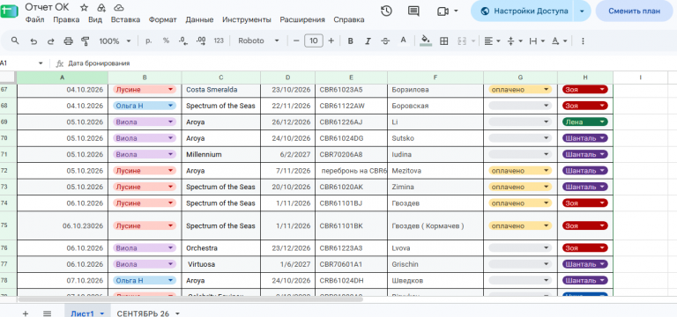The image size is (677, 317).
Task: Open the Вставка menu
Action: point(125,19)
